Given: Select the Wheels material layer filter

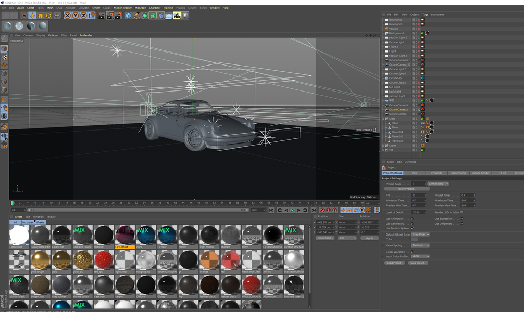Looking at the screenshot, I should point(40,222).
